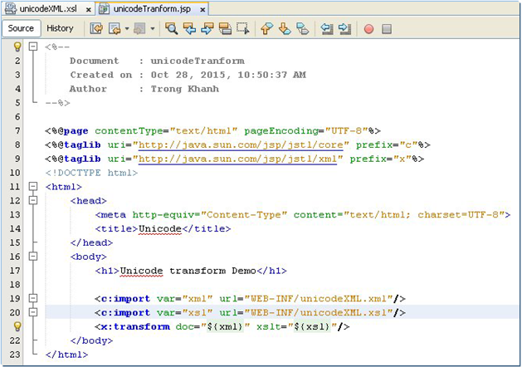Click Author Trong Khanh comment line
The image size is (522, 367).
point(144,89)
